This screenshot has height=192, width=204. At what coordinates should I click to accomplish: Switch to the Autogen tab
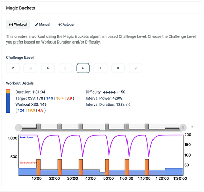coord(67,25)
